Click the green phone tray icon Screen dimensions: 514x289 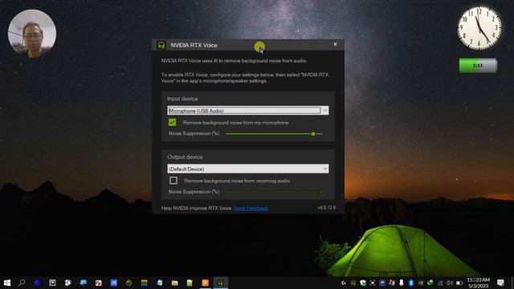click(430, 283)
